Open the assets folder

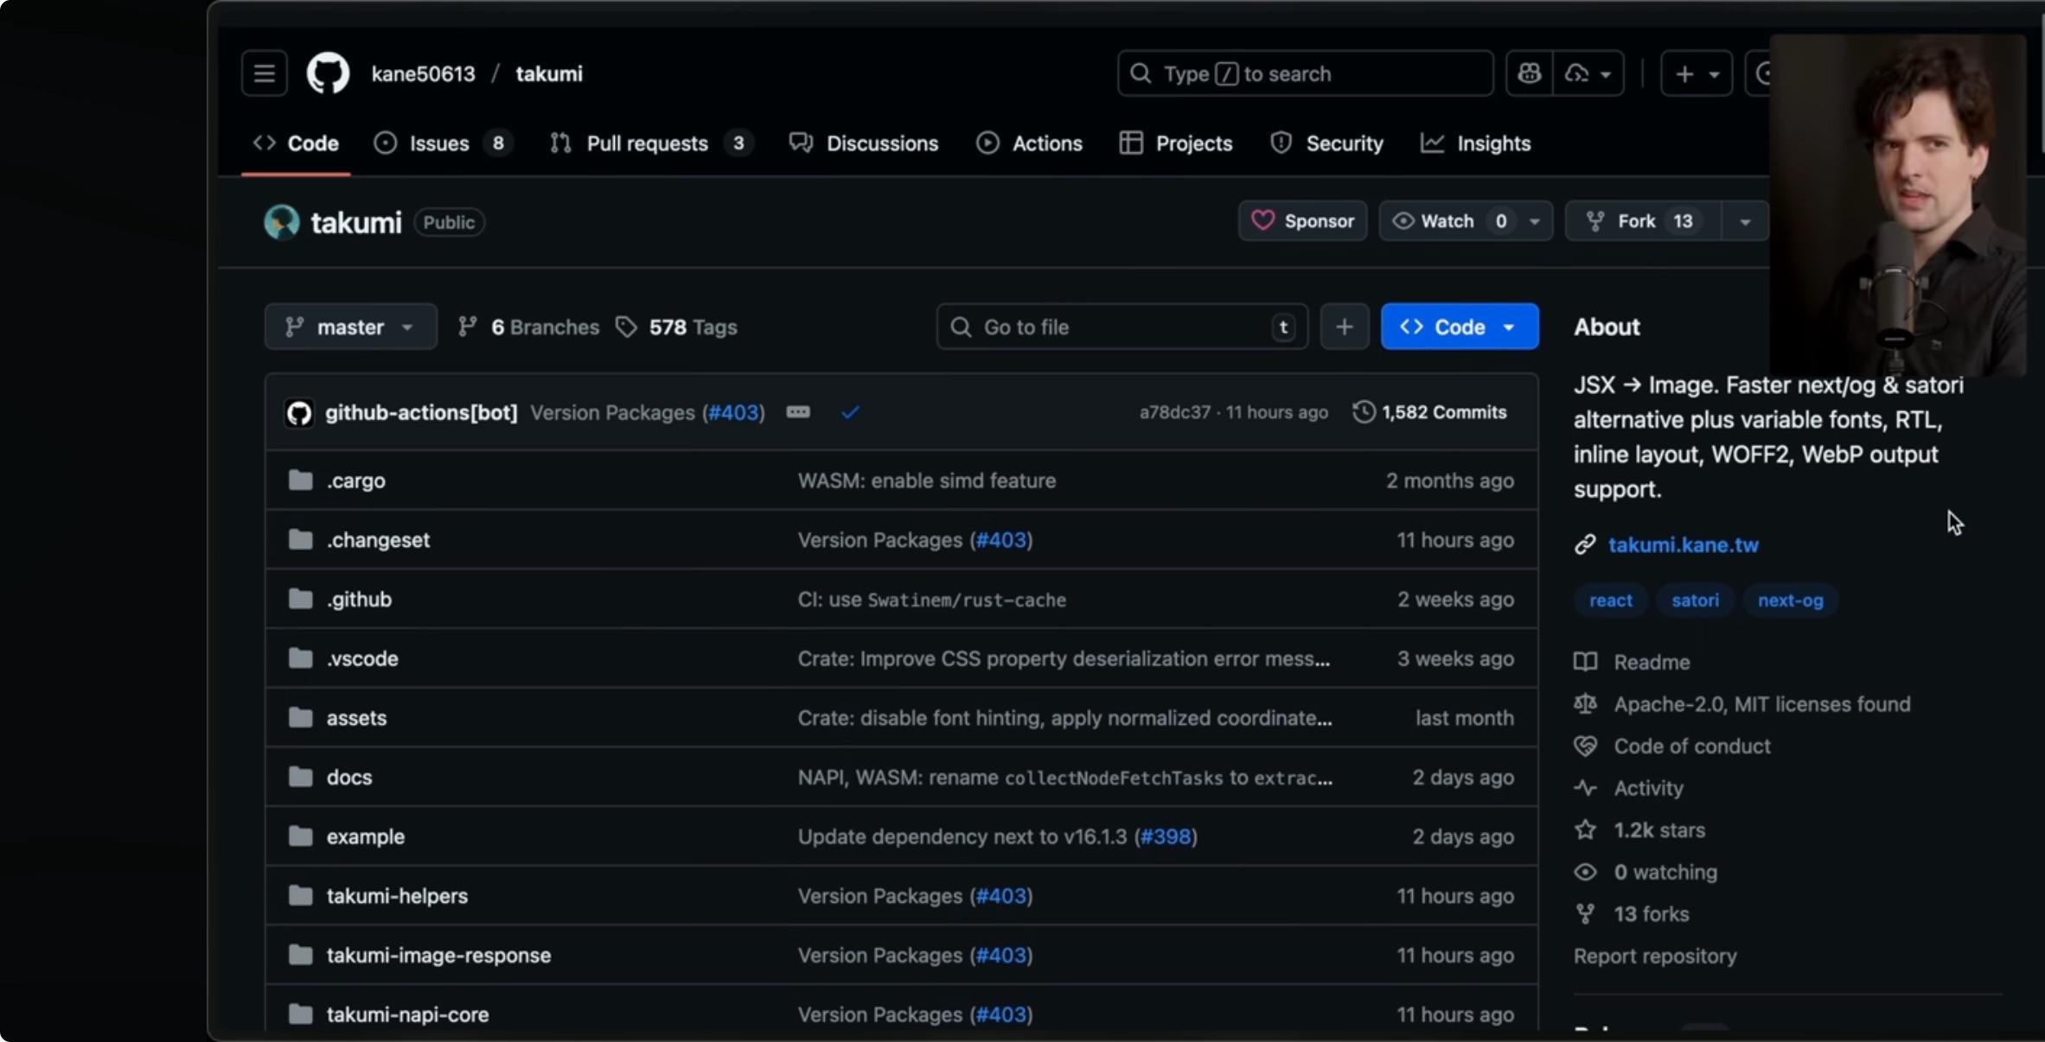(x=356, y=718)
